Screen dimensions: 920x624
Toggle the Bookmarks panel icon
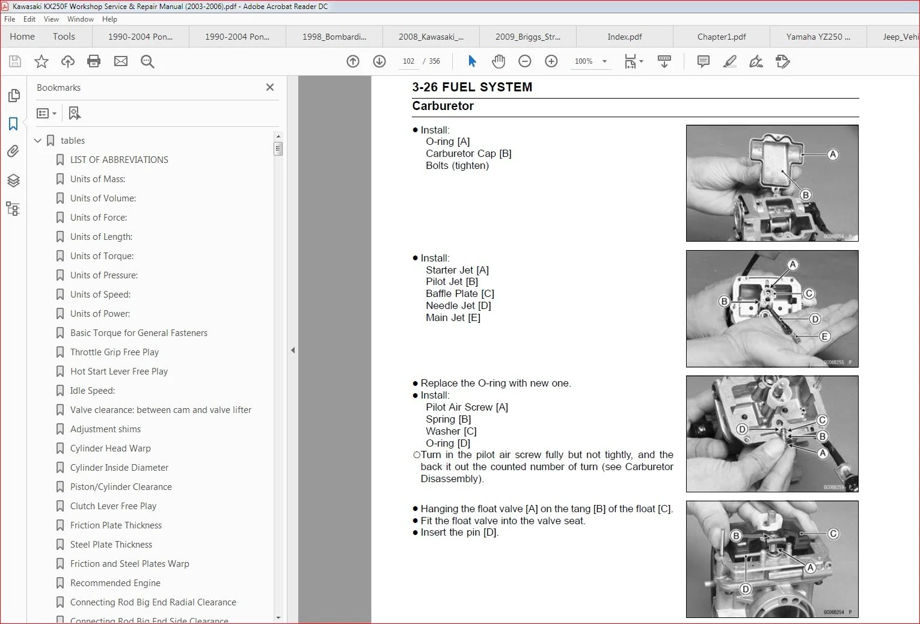tap(13, 124)
